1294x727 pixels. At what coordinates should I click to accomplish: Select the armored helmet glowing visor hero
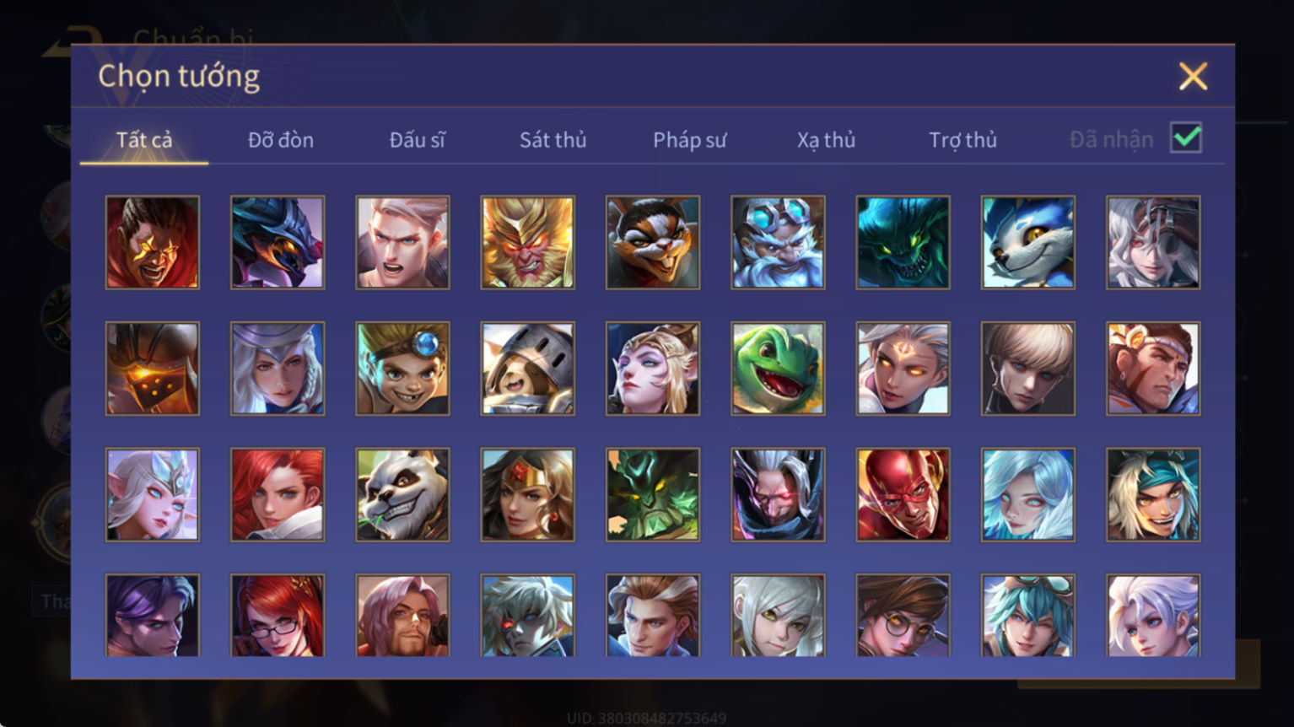coord(153,369)
